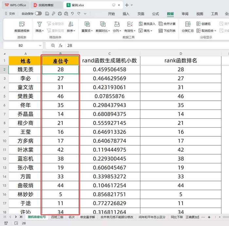This screenshot has width=229, height=226.
Task: Click the 数据透视表 pivot table icon
Action: point(22,24)
